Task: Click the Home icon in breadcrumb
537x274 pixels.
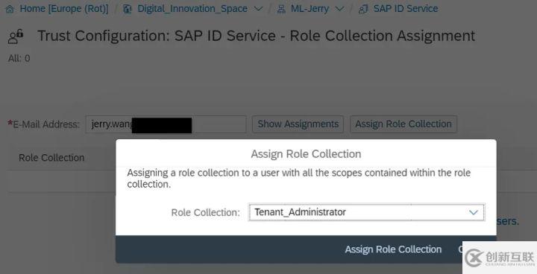Action: 10,9
